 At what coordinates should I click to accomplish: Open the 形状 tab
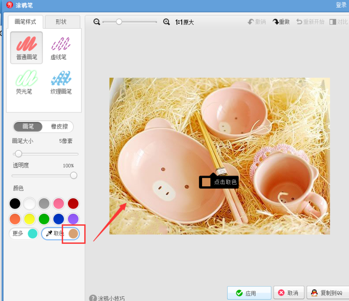61,21
